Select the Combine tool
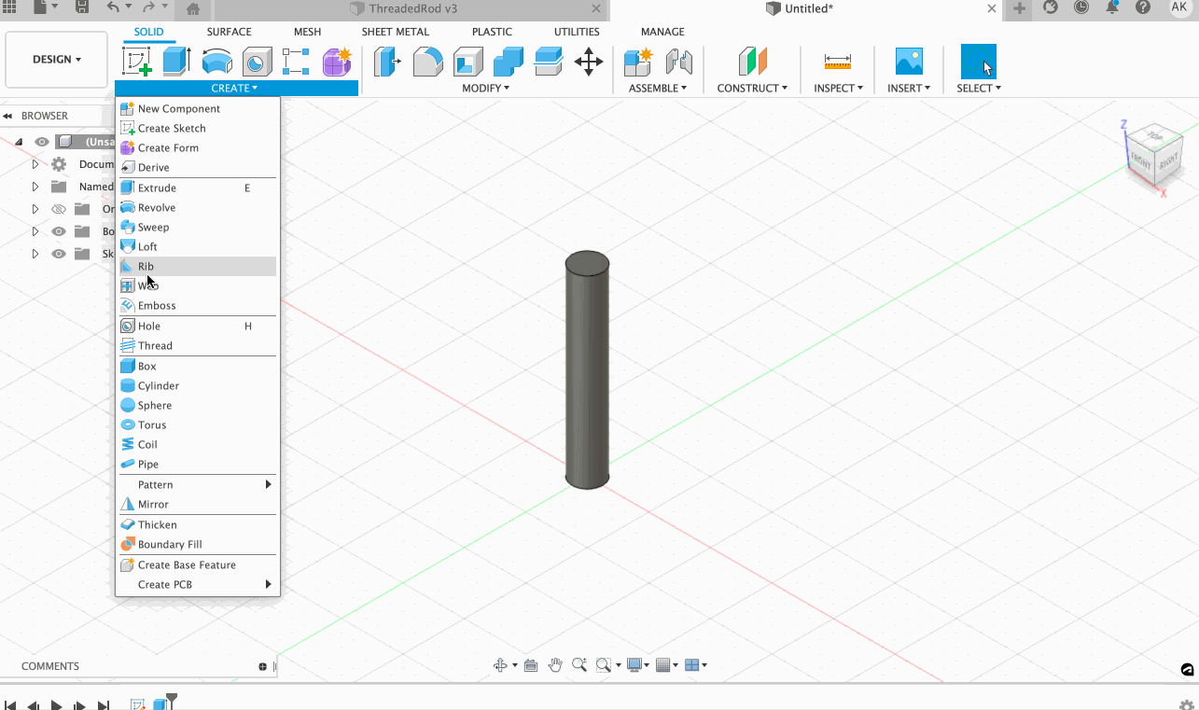 [x=509, y=62]
